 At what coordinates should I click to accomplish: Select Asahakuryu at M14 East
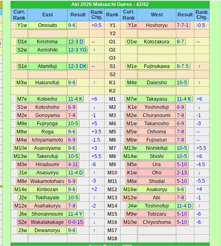[48, 205]
